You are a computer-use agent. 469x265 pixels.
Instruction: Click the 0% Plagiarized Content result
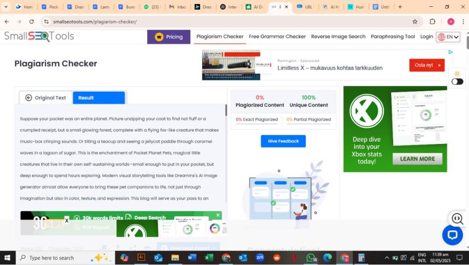pos(260,101)
